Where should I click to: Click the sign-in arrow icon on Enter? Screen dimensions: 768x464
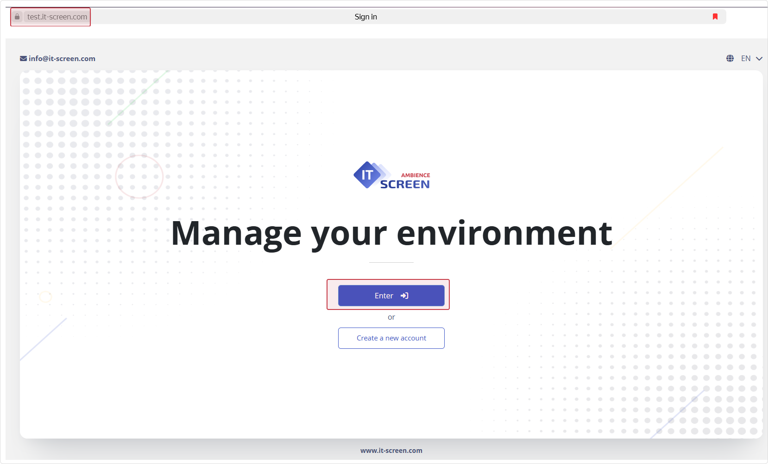click(404, 296)
